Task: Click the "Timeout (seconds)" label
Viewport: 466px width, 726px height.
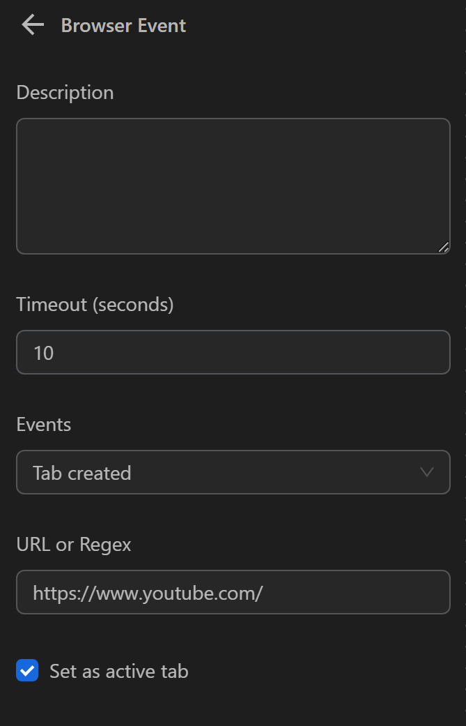Action: 95,305
